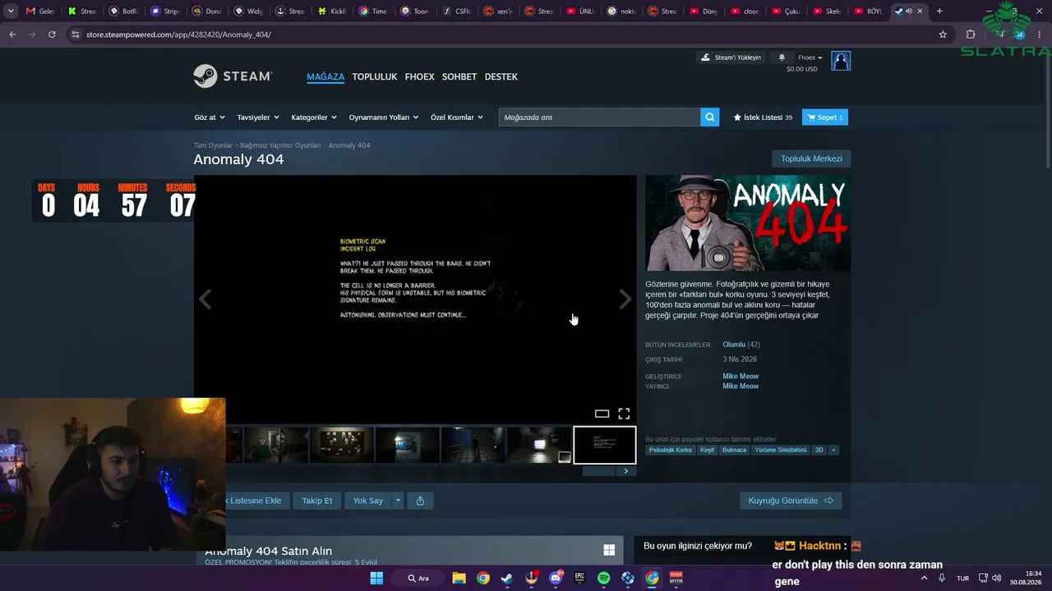The width and height of the screenshot is (1052, 591).
Task: Click the Steam'i Yükleyin button
Action: click(731, 57)
